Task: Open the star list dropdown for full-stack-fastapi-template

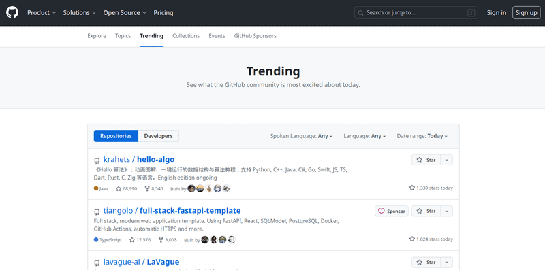Action: click(x=447, y=211)
